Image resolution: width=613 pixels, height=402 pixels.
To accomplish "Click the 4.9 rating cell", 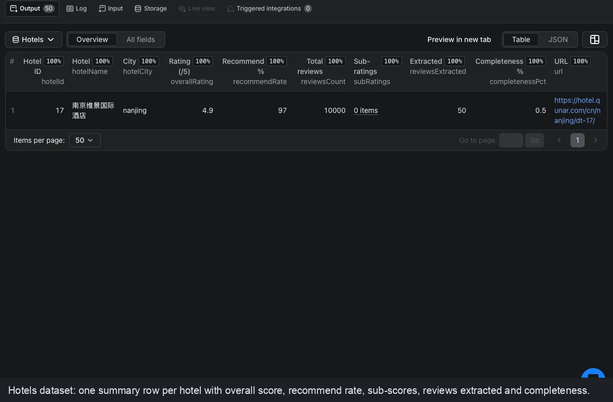I will coord(207,110).
